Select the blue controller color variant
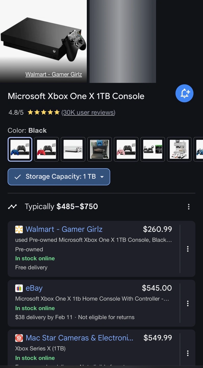 click(20, 149)
